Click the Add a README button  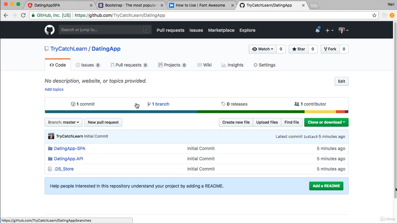[326, 186]
